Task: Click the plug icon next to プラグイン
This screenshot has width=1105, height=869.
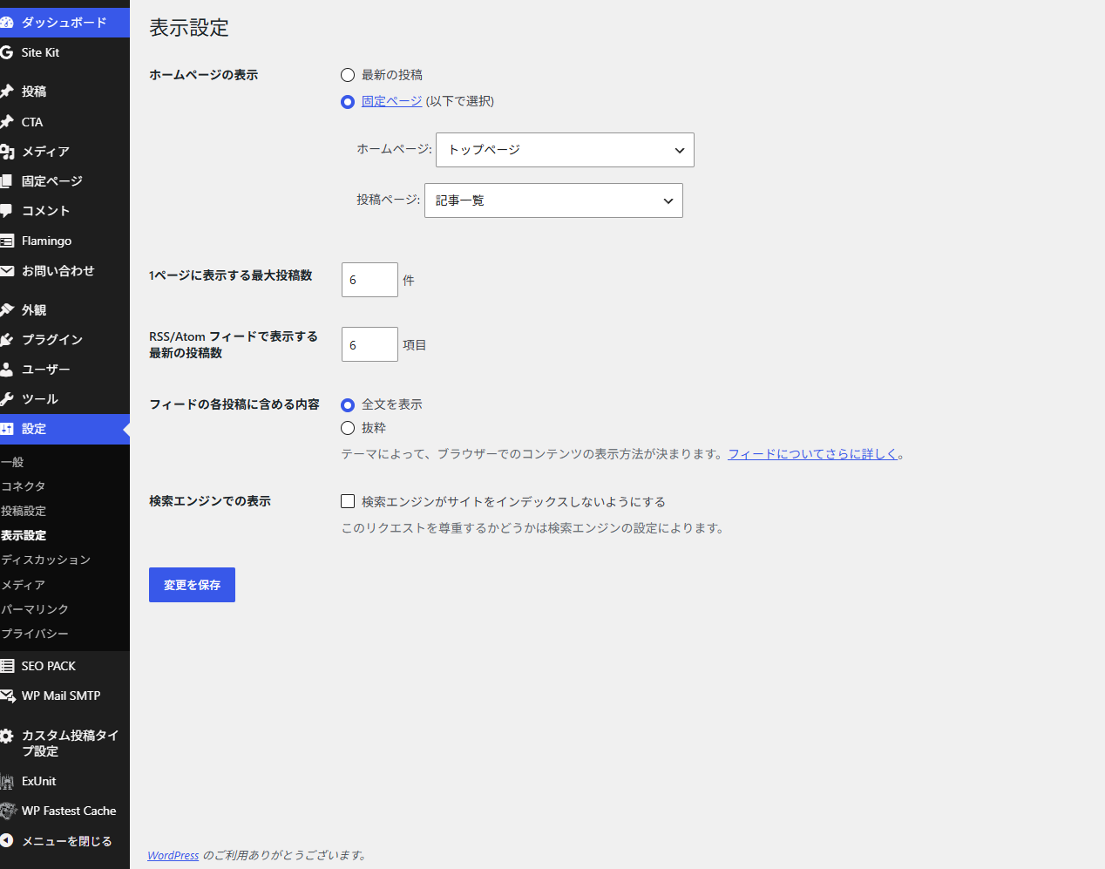Action: 6,340
